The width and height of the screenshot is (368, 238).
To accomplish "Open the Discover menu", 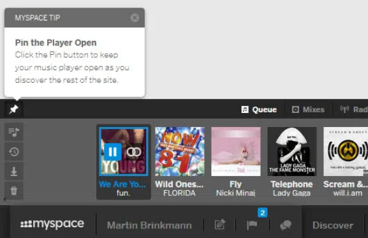I will [x=333, y=225].
